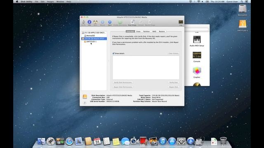Launch iTunes from the dock
The width and height of the screenshot is (264, 148).
[x=163, y=141]
